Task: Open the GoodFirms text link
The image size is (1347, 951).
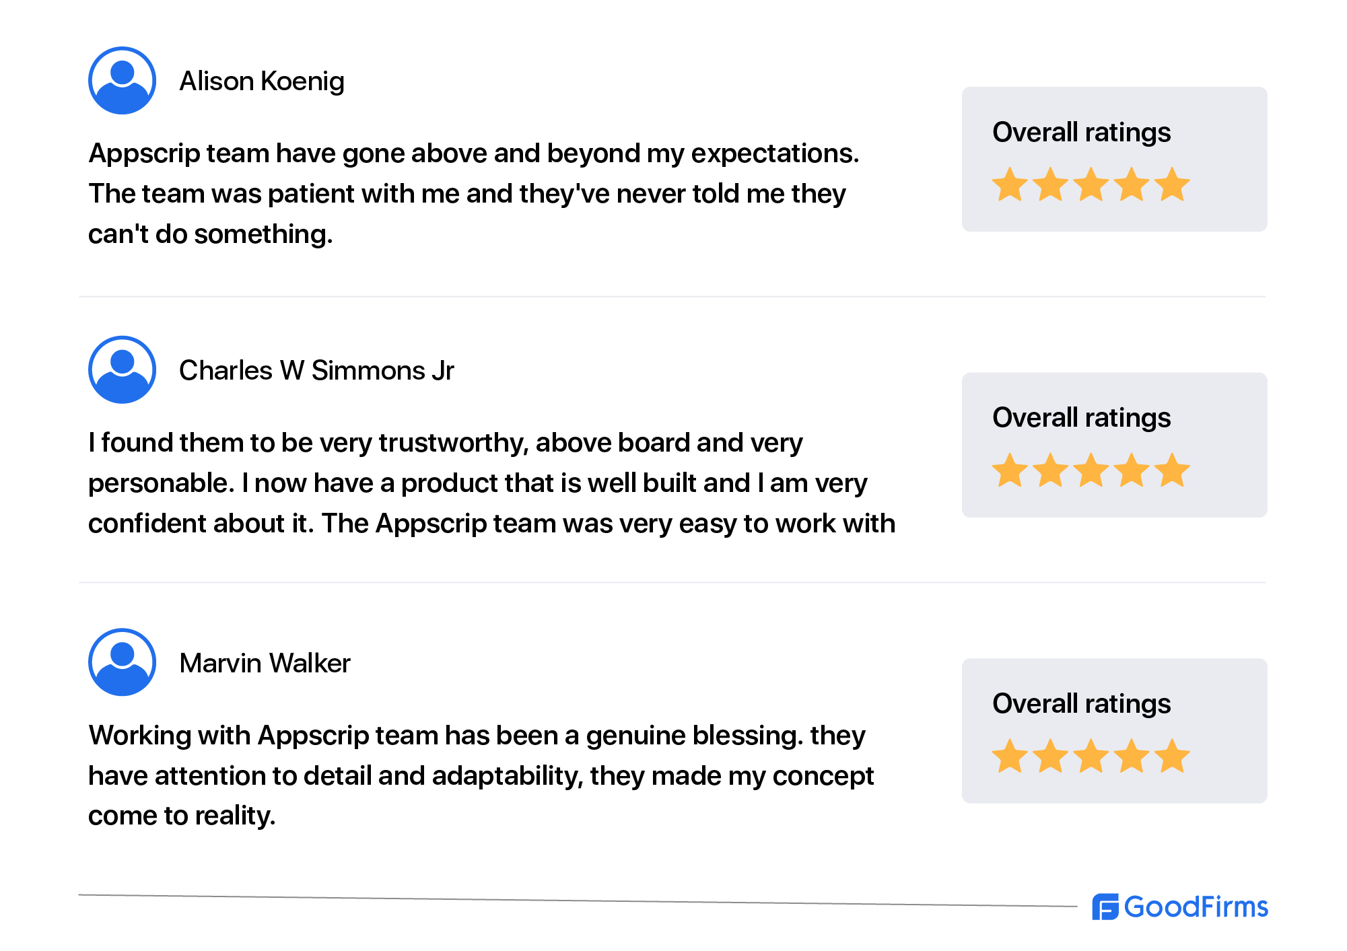Action: coord(1196,907)
